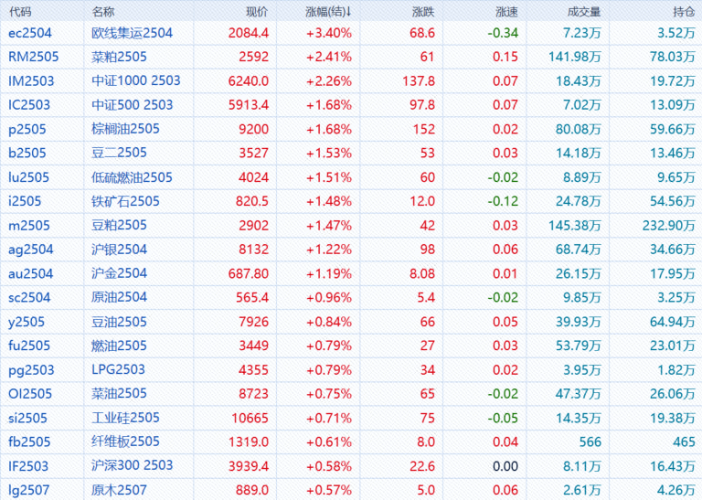
Task: Sort by the 代码 column header
Action: click(x=20, y=12)
